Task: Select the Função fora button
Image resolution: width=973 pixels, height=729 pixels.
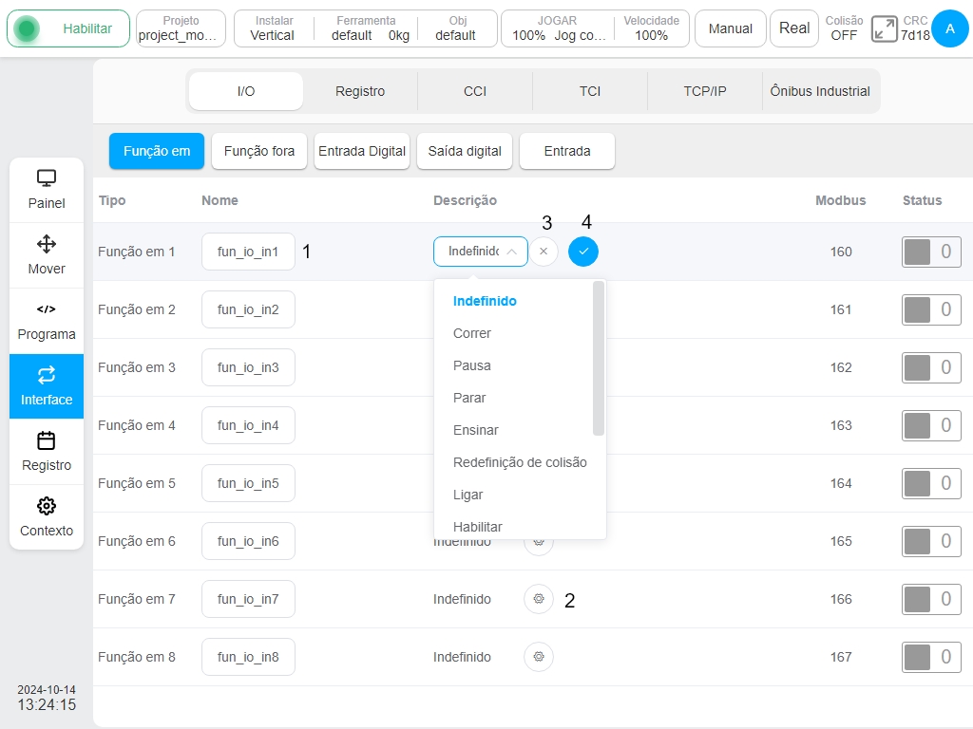Action: (x=259, y=151)
